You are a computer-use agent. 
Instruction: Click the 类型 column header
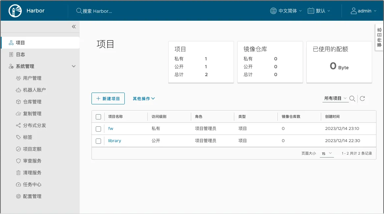242,117
